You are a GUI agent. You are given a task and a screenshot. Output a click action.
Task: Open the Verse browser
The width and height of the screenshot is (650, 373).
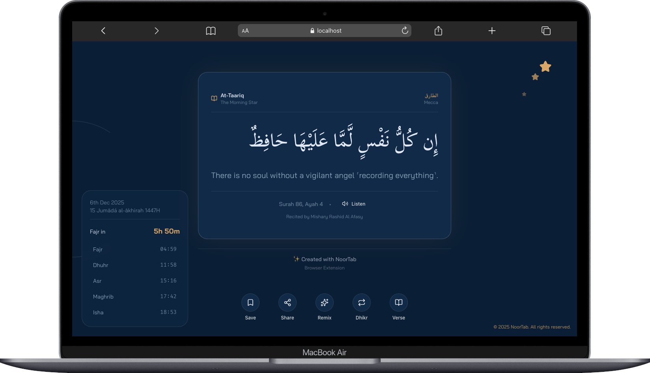pos(398,302)
